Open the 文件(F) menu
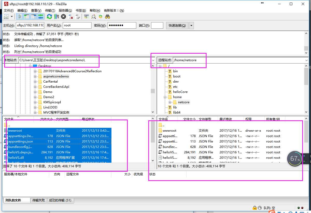The image size is (311, 213). point(9,10)
